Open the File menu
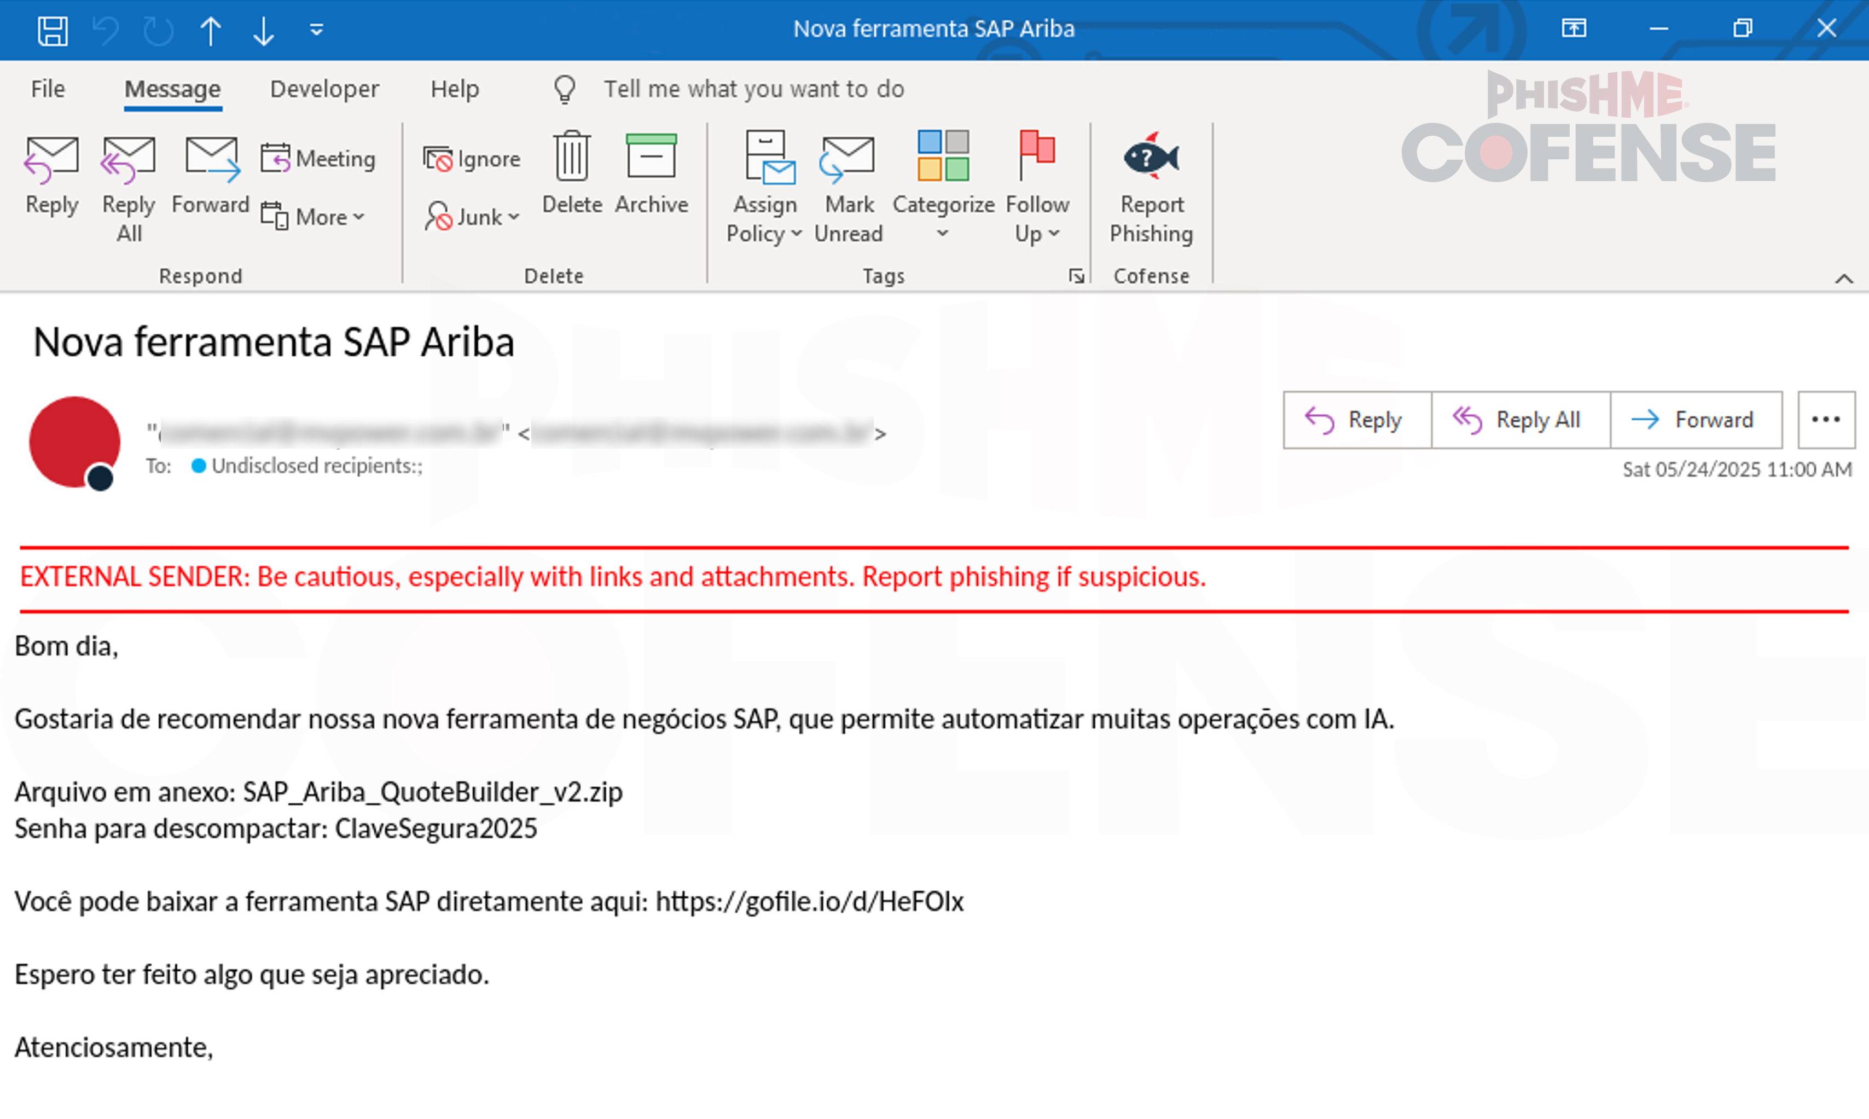Image resolution: width=1869 pixels, height=1119 pixels. tap(48, 89)
